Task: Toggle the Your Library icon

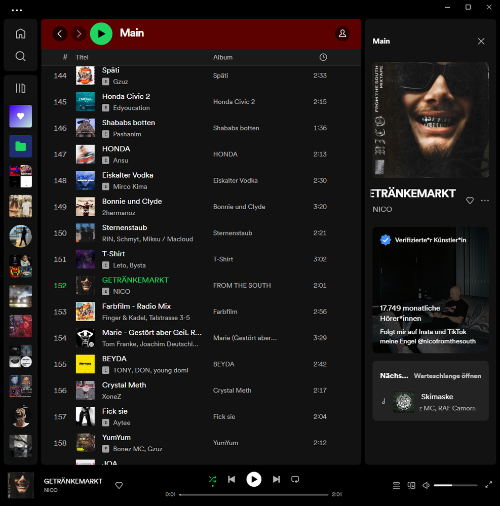Action: (x=20, y=88)
